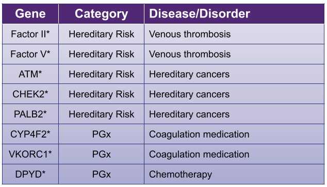Screen dimensions: 327x187
Task: Click Hereditary Risk in the CHEK2 row
Action: click(x=102, y=94)
